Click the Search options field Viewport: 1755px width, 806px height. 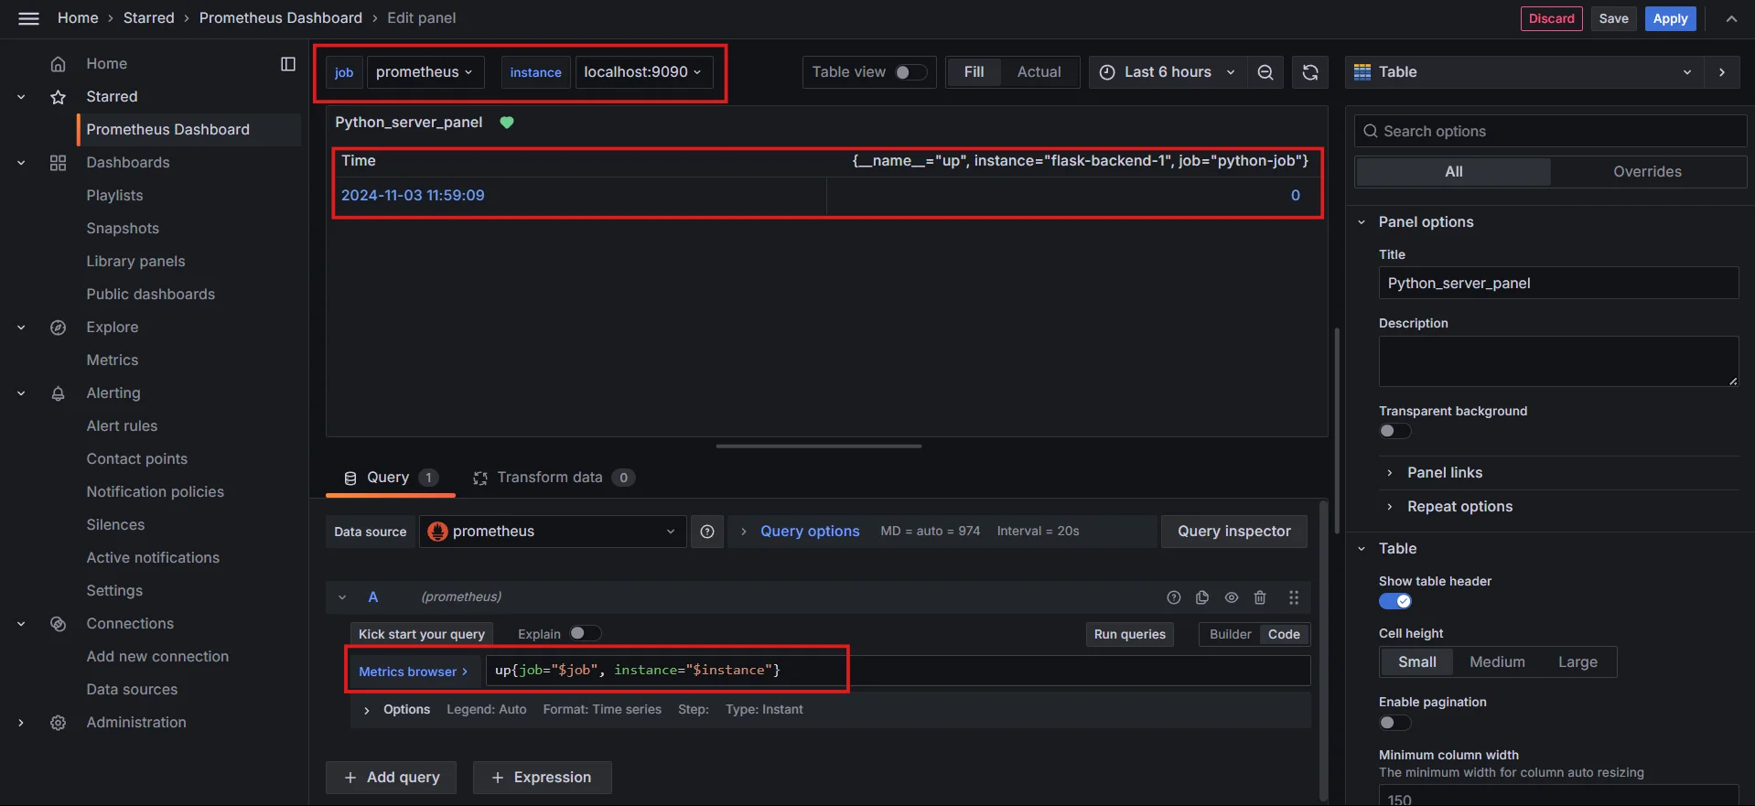tap(1550, 132)
